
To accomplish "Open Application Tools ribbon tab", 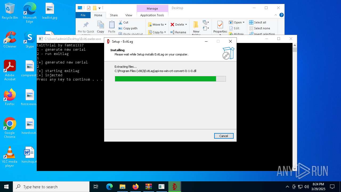I will [x=152, y=15].
